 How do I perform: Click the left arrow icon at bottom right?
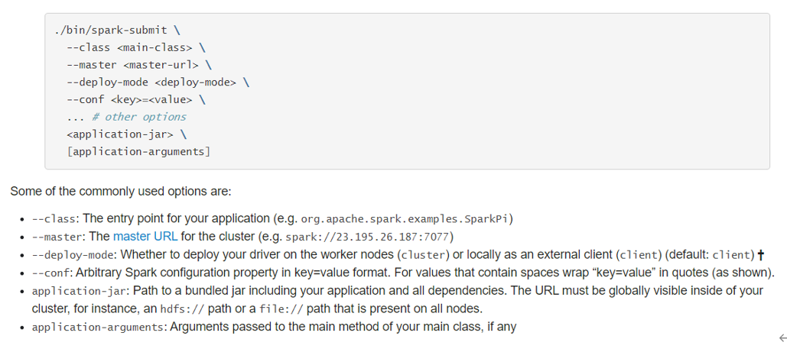(782, 337)
